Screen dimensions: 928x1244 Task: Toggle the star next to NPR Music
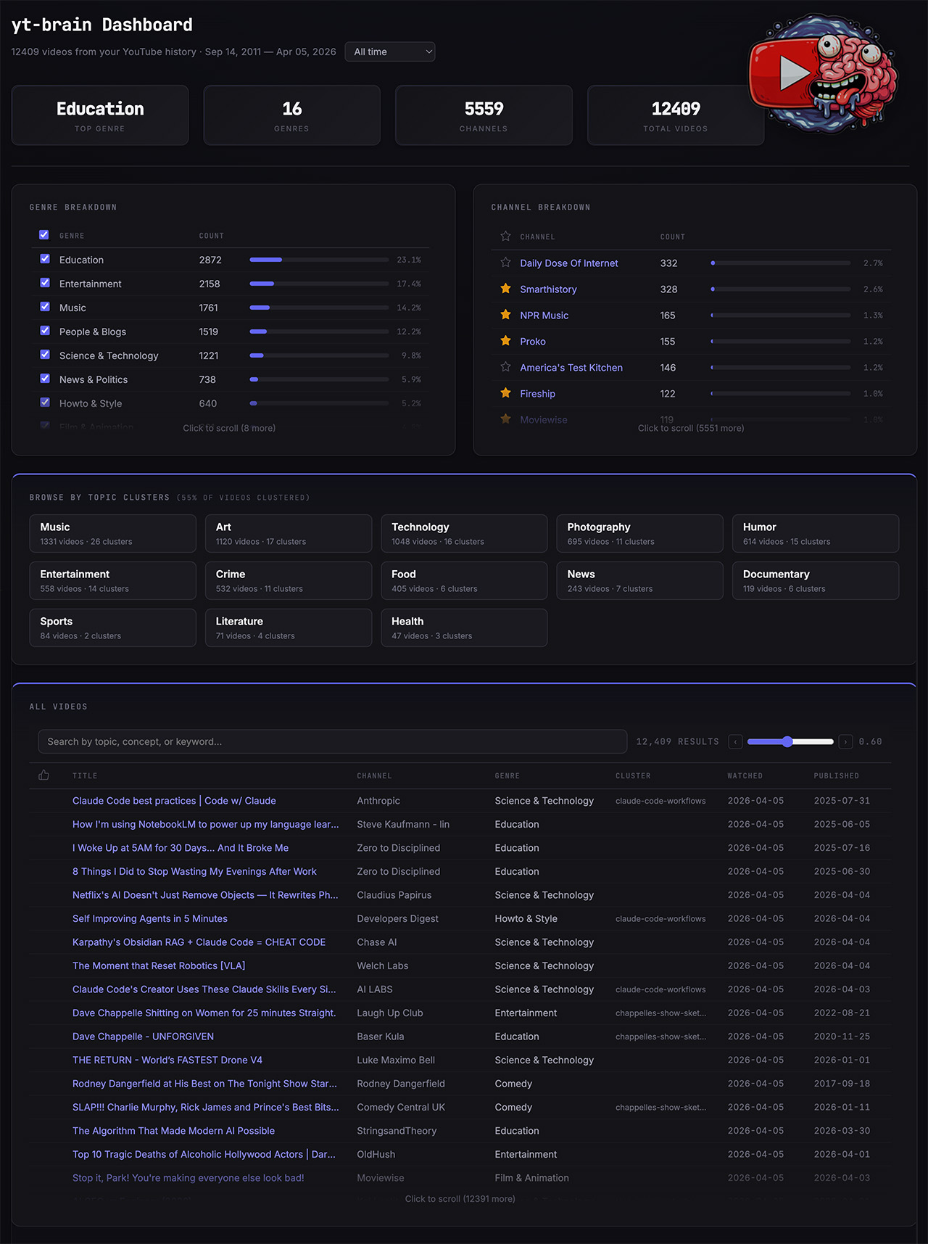tap(505, 315)
